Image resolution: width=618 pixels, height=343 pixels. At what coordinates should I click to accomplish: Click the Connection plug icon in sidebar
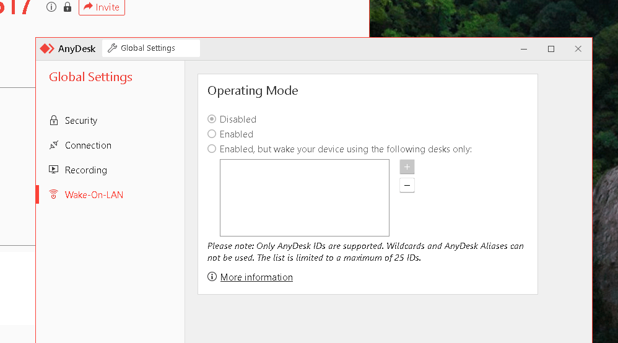point(54,145)
